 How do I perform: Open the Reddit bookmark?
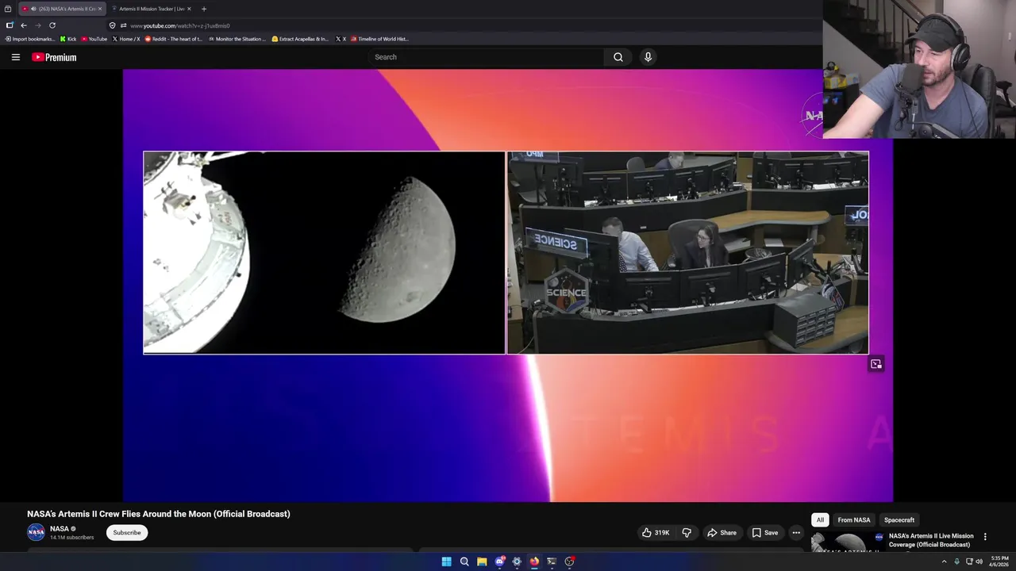click(174, 39)
